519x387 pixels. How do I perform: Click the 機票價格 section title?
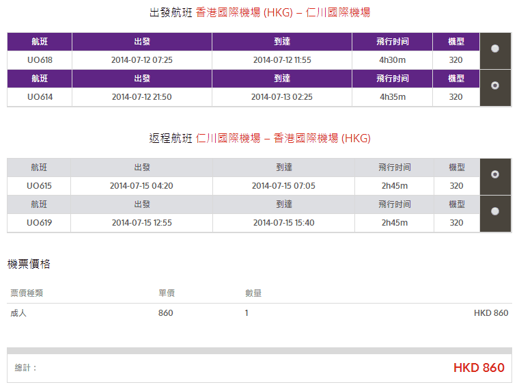tap(29, 264)
